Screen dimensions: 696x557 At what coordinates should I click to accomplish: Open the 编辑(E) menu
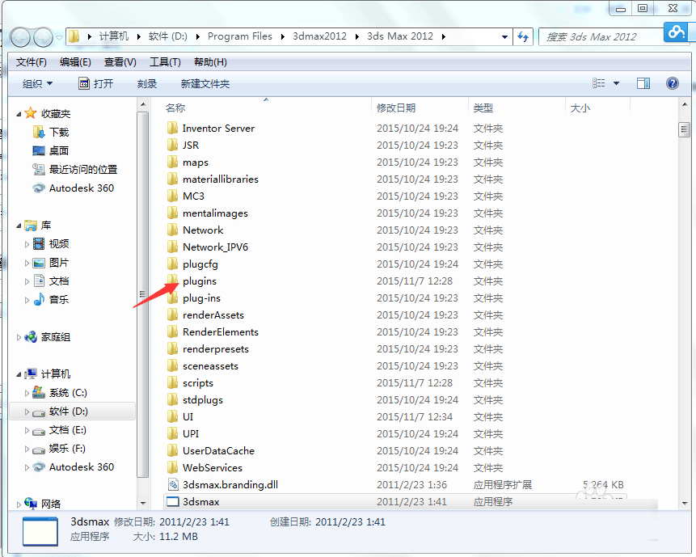point(75,62)
